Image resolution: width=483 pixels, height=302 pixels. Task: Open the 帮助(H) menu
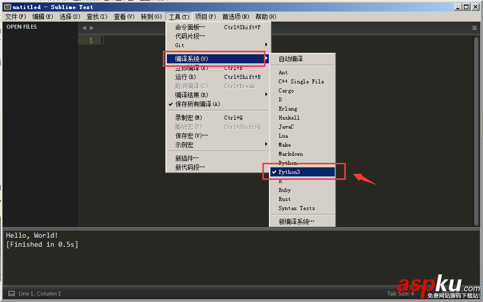pyautogui.click(x=266, y=17)
